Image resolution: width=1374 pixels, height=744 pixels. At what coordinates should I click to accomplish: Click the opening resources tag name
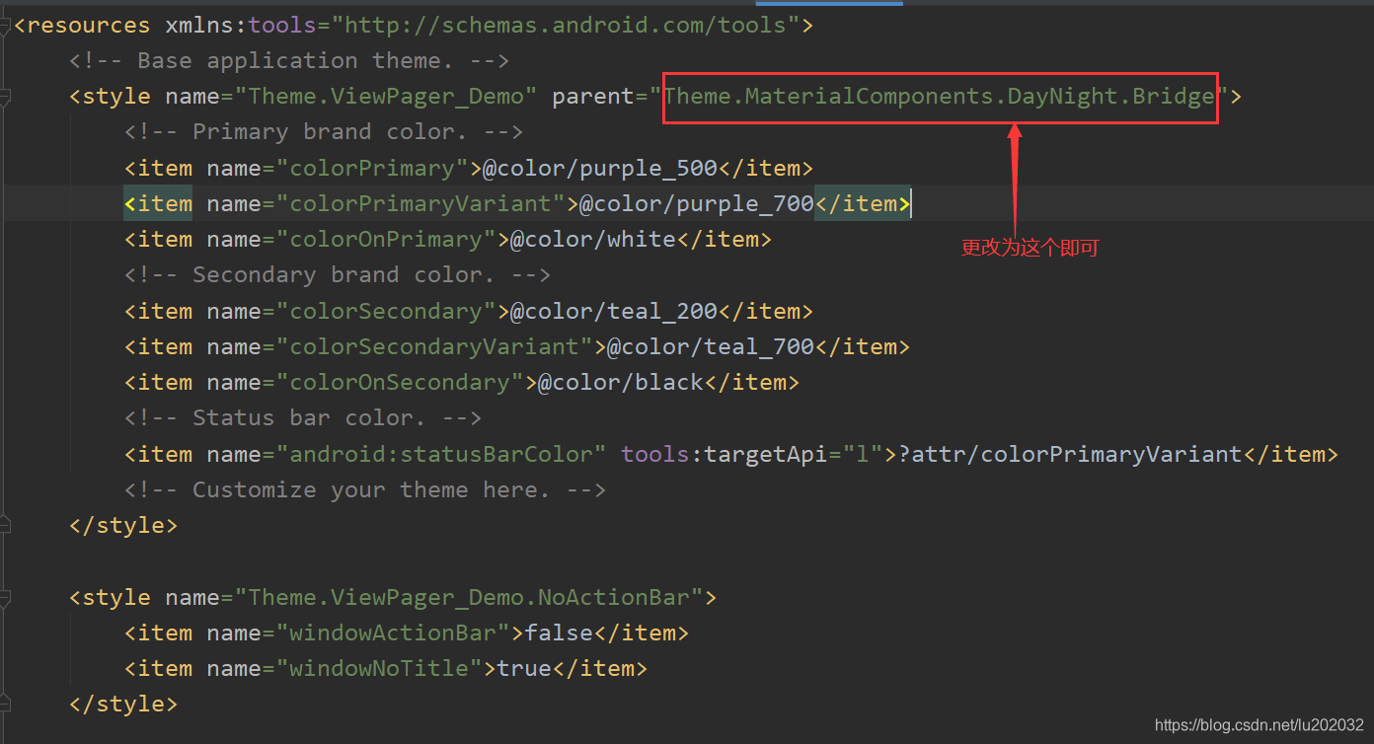[x=89, y=25]
